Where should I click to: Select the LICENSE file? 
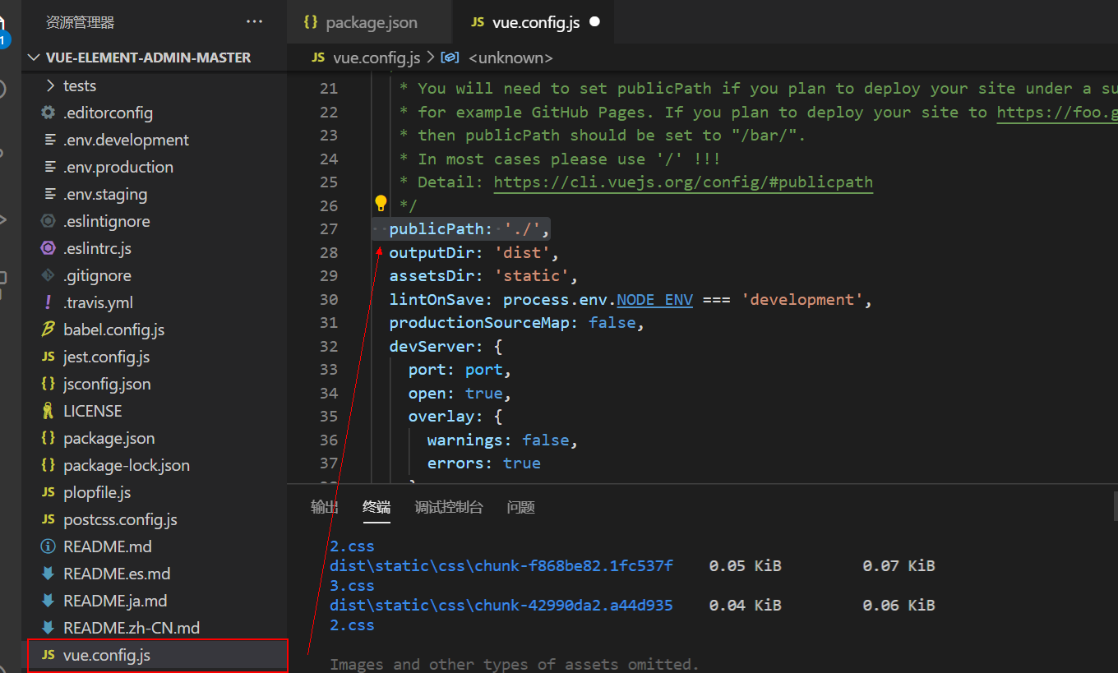coord(92,411)
